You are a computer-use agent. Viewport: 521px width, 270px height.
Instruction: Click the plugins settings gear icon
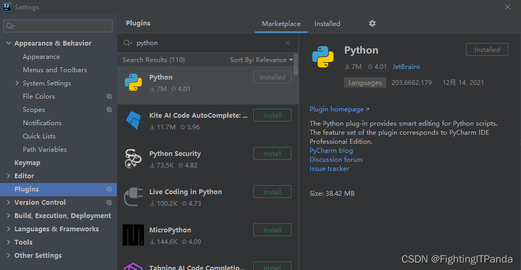click(x=372, y=23)
